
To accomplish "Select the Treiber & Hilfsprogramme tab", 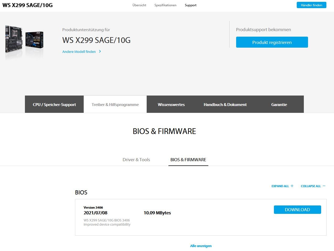I will click(115, 104).
